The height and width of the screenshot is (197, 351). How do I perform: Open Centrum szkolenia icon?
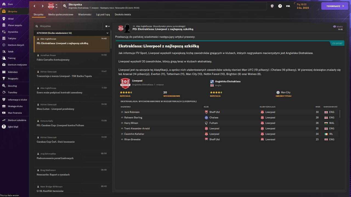coord(4,120)
